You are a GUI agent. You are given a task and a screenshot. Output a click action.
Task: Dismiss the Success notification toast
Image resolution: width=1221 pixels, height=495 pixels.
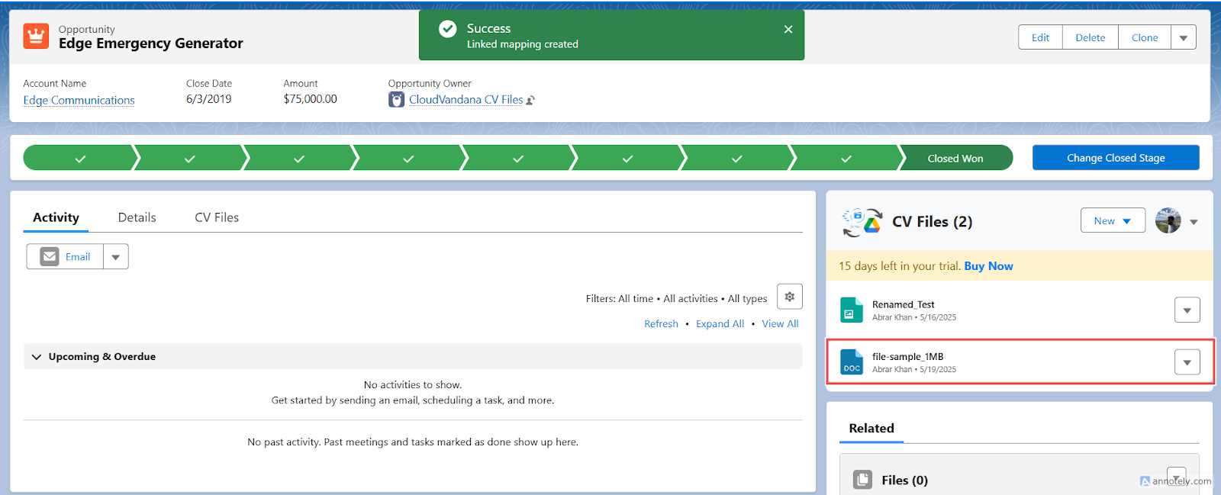click(788, 29)
